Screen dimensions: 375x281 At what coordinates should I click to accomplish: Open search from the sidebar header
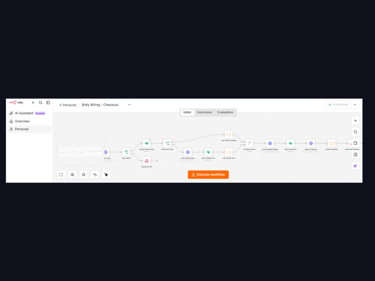pyautogui.click(x=40, y=103)
